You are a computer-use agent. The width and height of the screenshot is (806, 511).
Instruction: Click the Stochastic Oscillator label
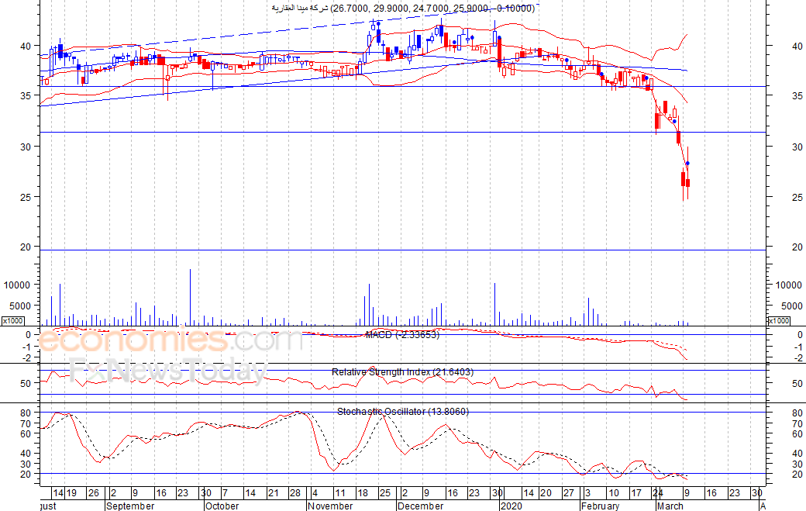tap(402, 412)
